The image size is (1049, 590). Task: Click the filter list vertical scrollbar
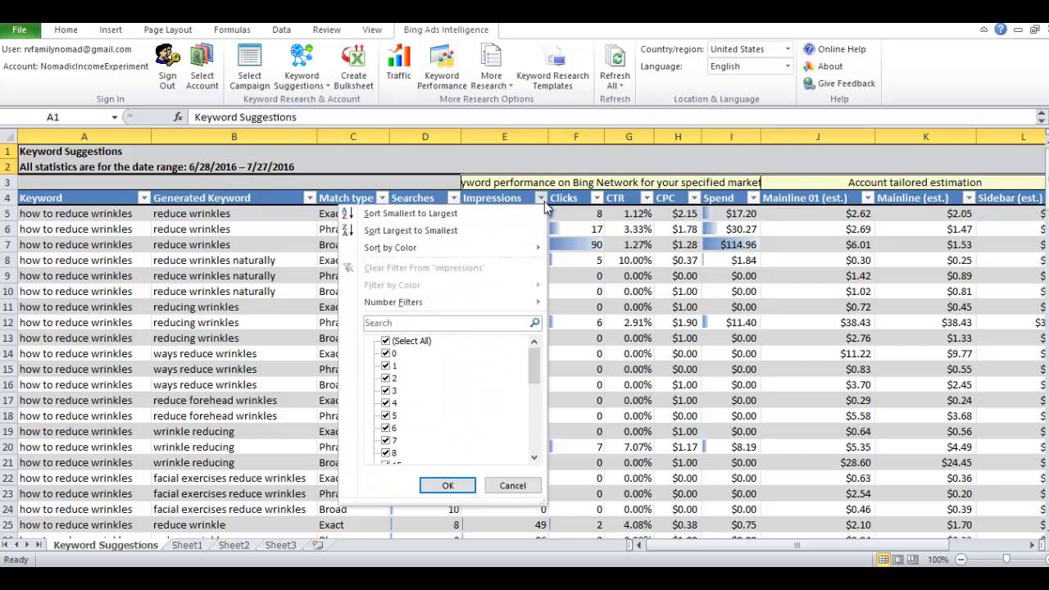tap(534, 399)
